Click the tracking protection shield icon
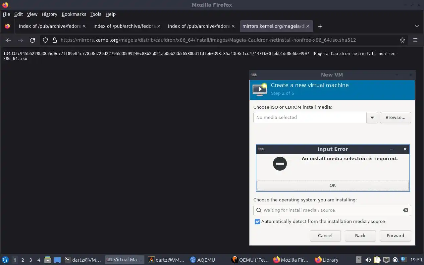424x265 pixels. pyautogui.click(x=46, y=40)
